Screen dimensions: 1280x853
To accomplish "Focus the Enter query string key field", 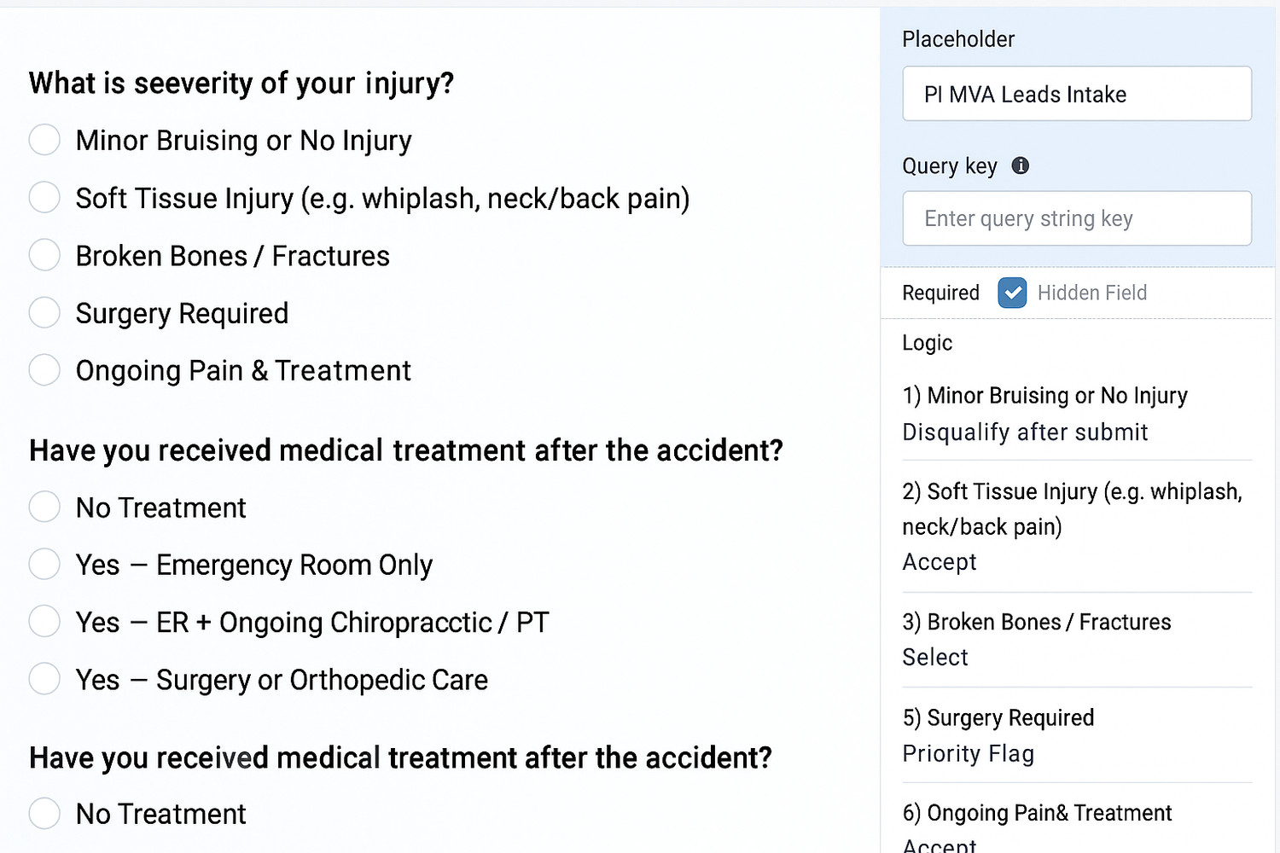I will [1076, 218].
